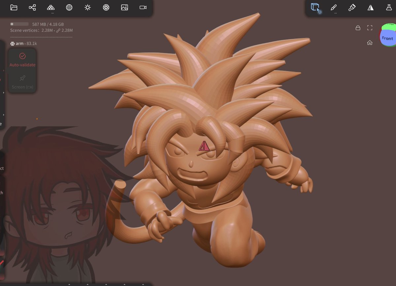This screenshot has height=286, width=396.
Task: Select the 'arm · 83.1k' mesh label
Action: (x=23, y=44)
